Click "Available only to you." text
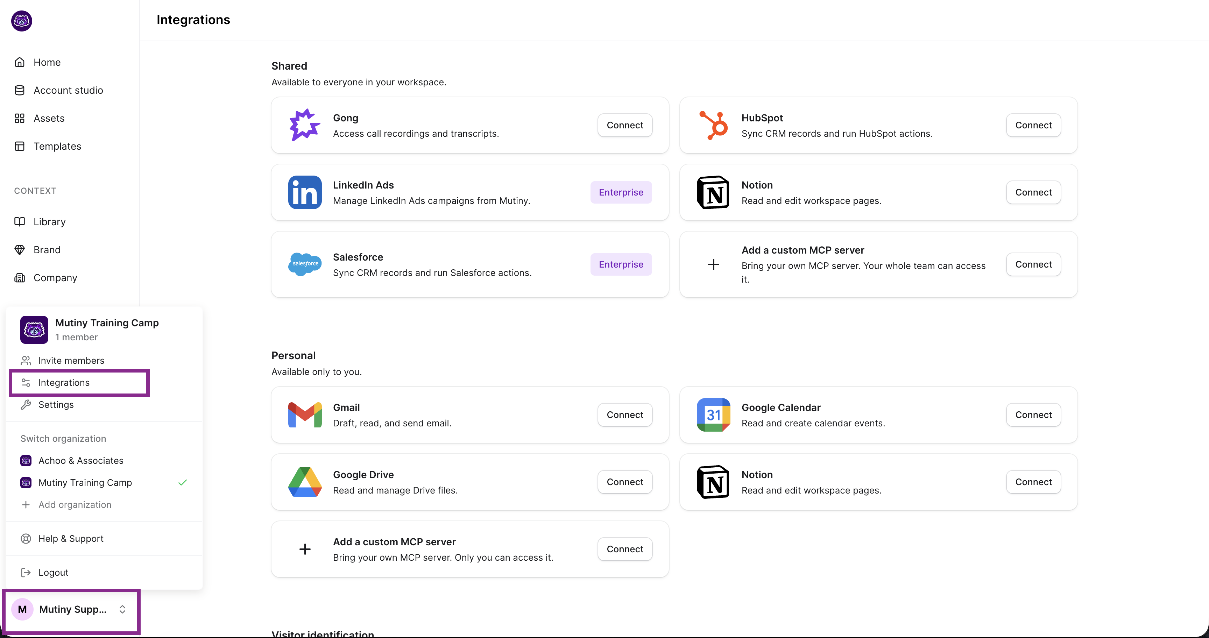Image resolution: width=1209 pixels, height=638 pixels. (316, 372)
